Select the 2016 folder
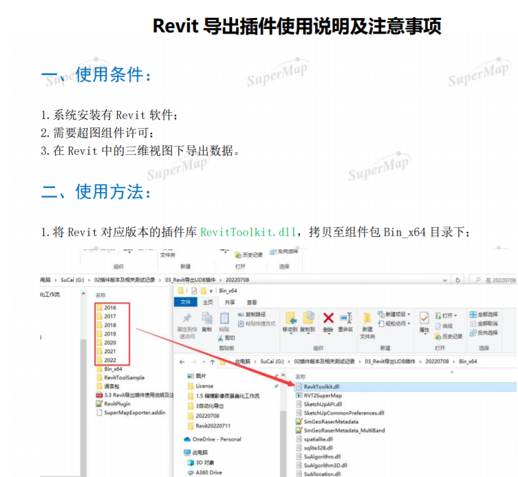Viewport: 518px width, 477px height. (107, 308)
